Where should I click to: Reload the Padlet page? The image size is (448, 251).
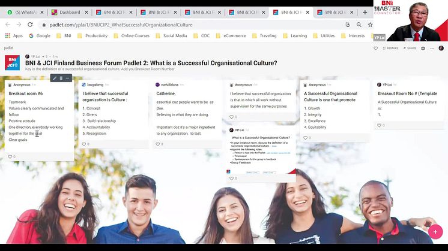click(30, 25)
